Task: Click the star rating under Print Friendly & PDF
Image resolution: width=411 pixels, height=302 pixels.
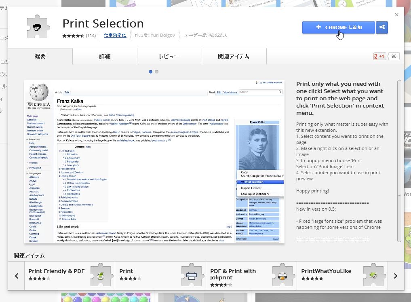Action: [39, 279]
